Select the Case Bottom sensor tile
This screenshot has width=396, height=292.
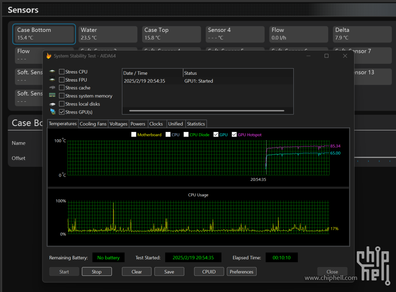44,34
